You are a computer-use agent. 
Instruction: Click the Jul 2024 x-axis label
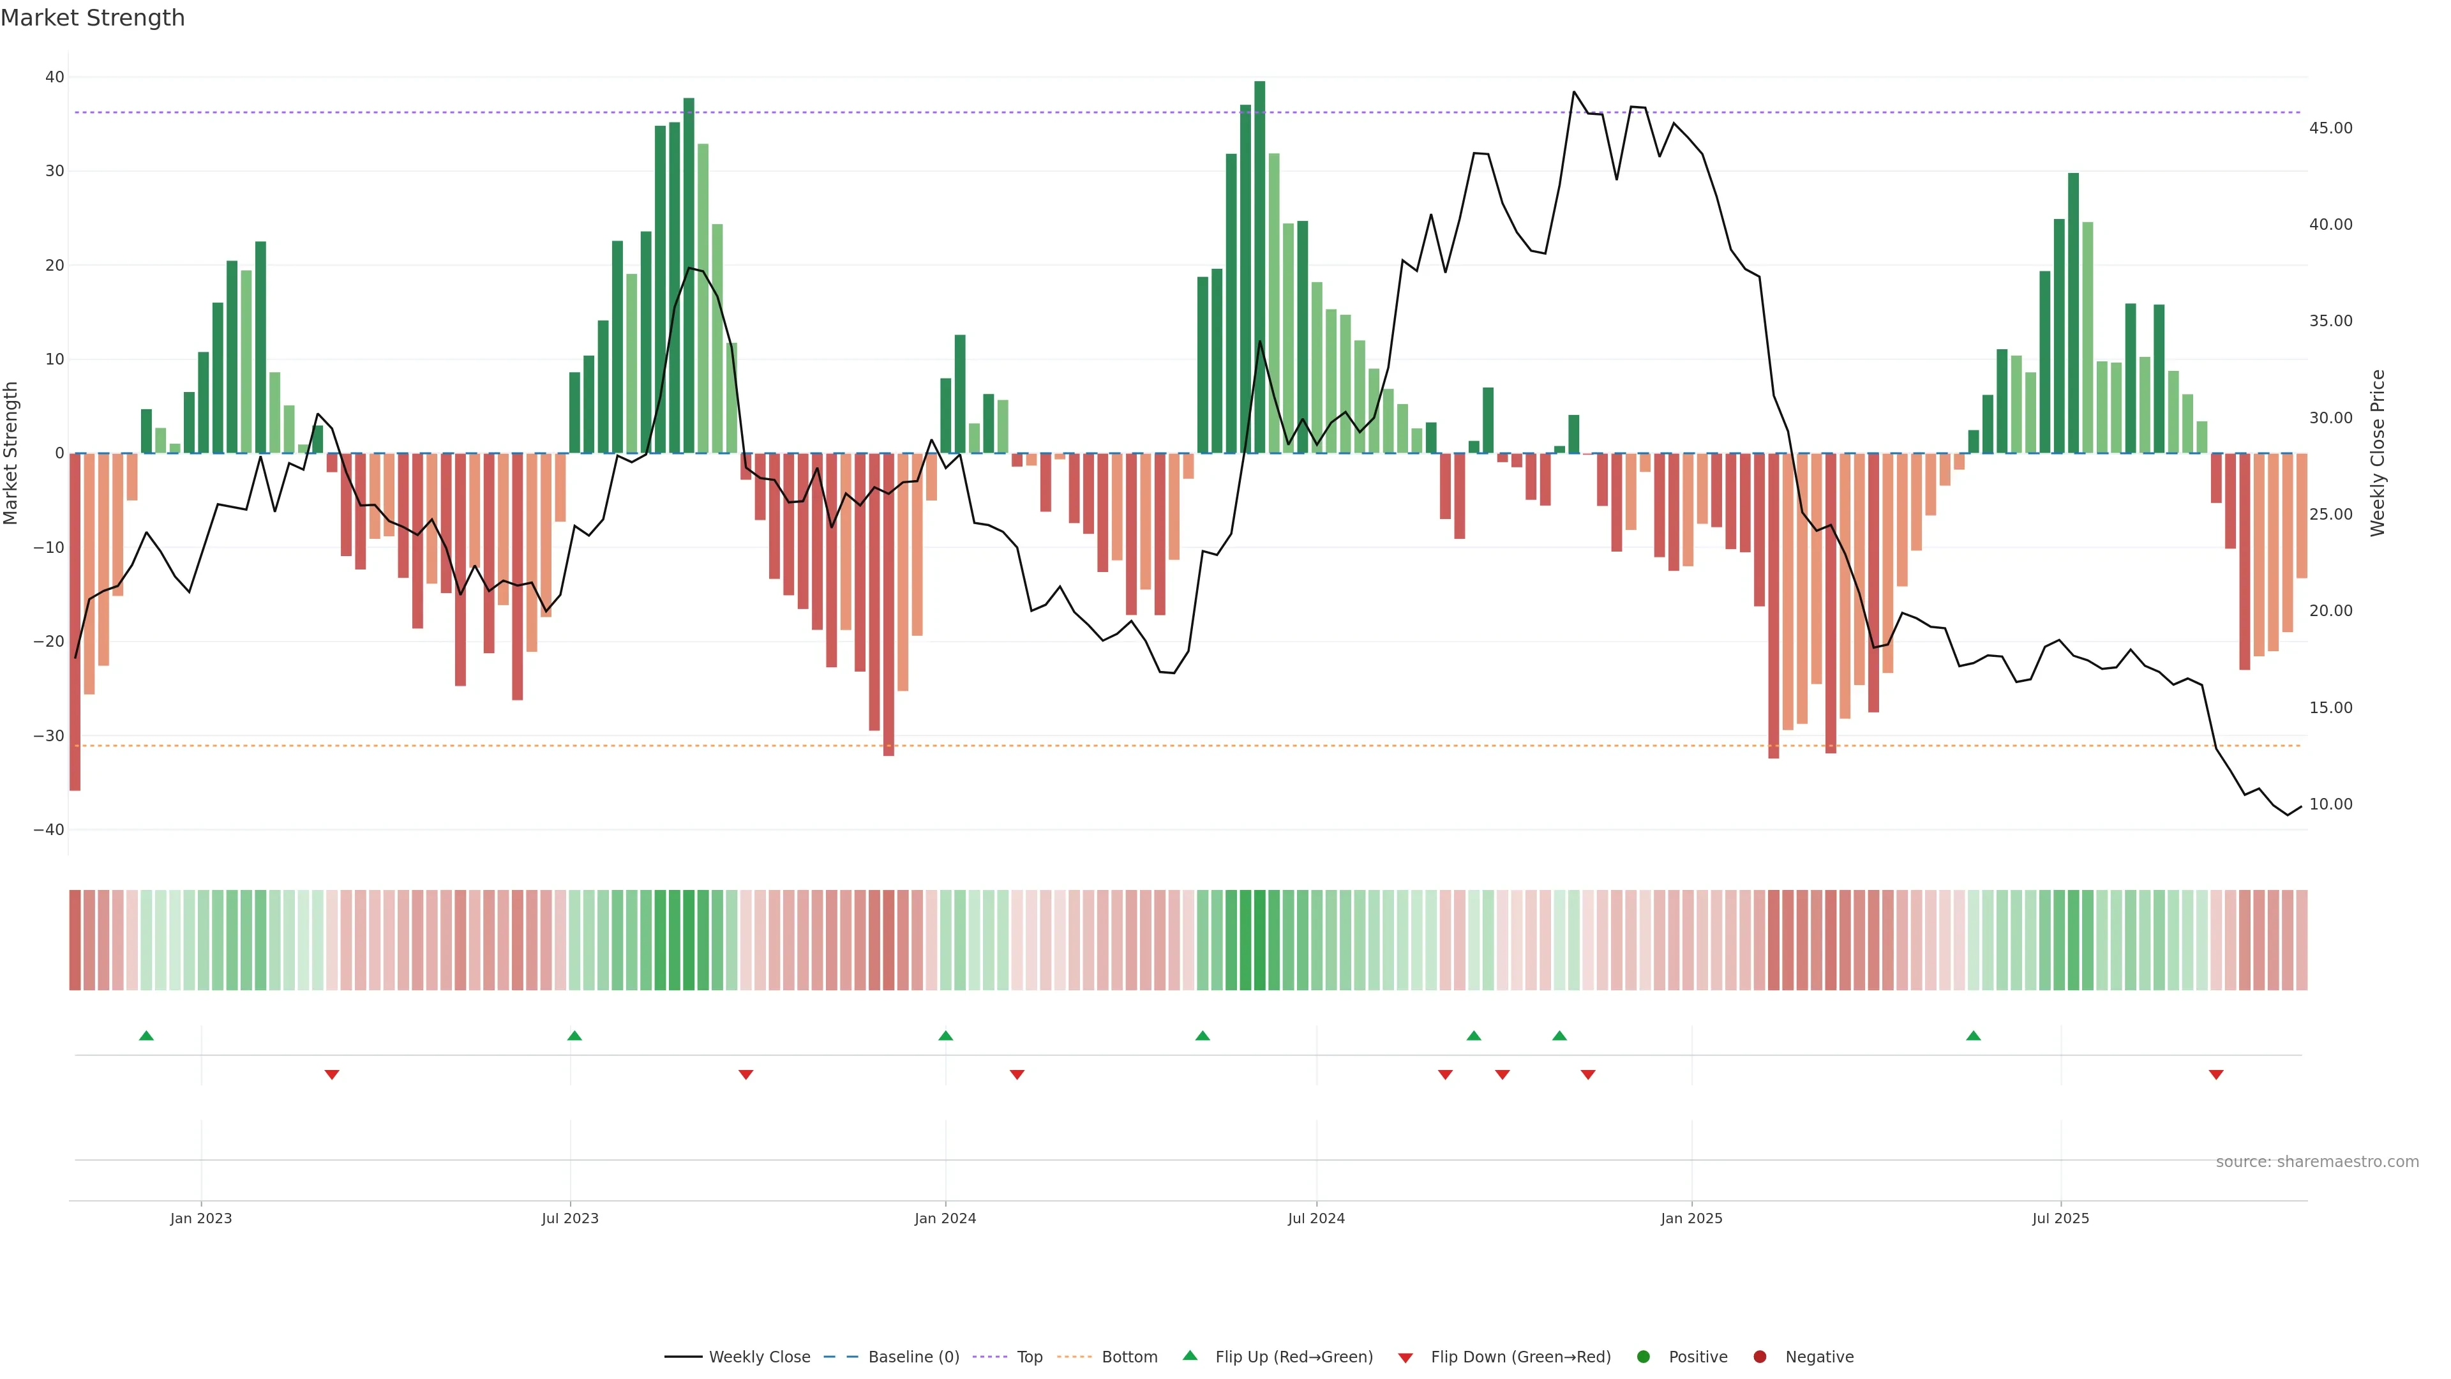tap(1317, 1218)
